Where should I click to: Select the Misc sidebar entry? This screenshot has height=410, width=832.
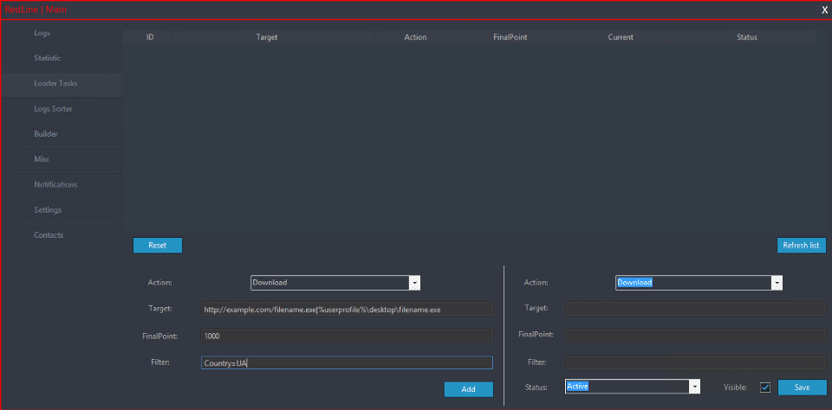pyautogui.click(x=61, y=159)
